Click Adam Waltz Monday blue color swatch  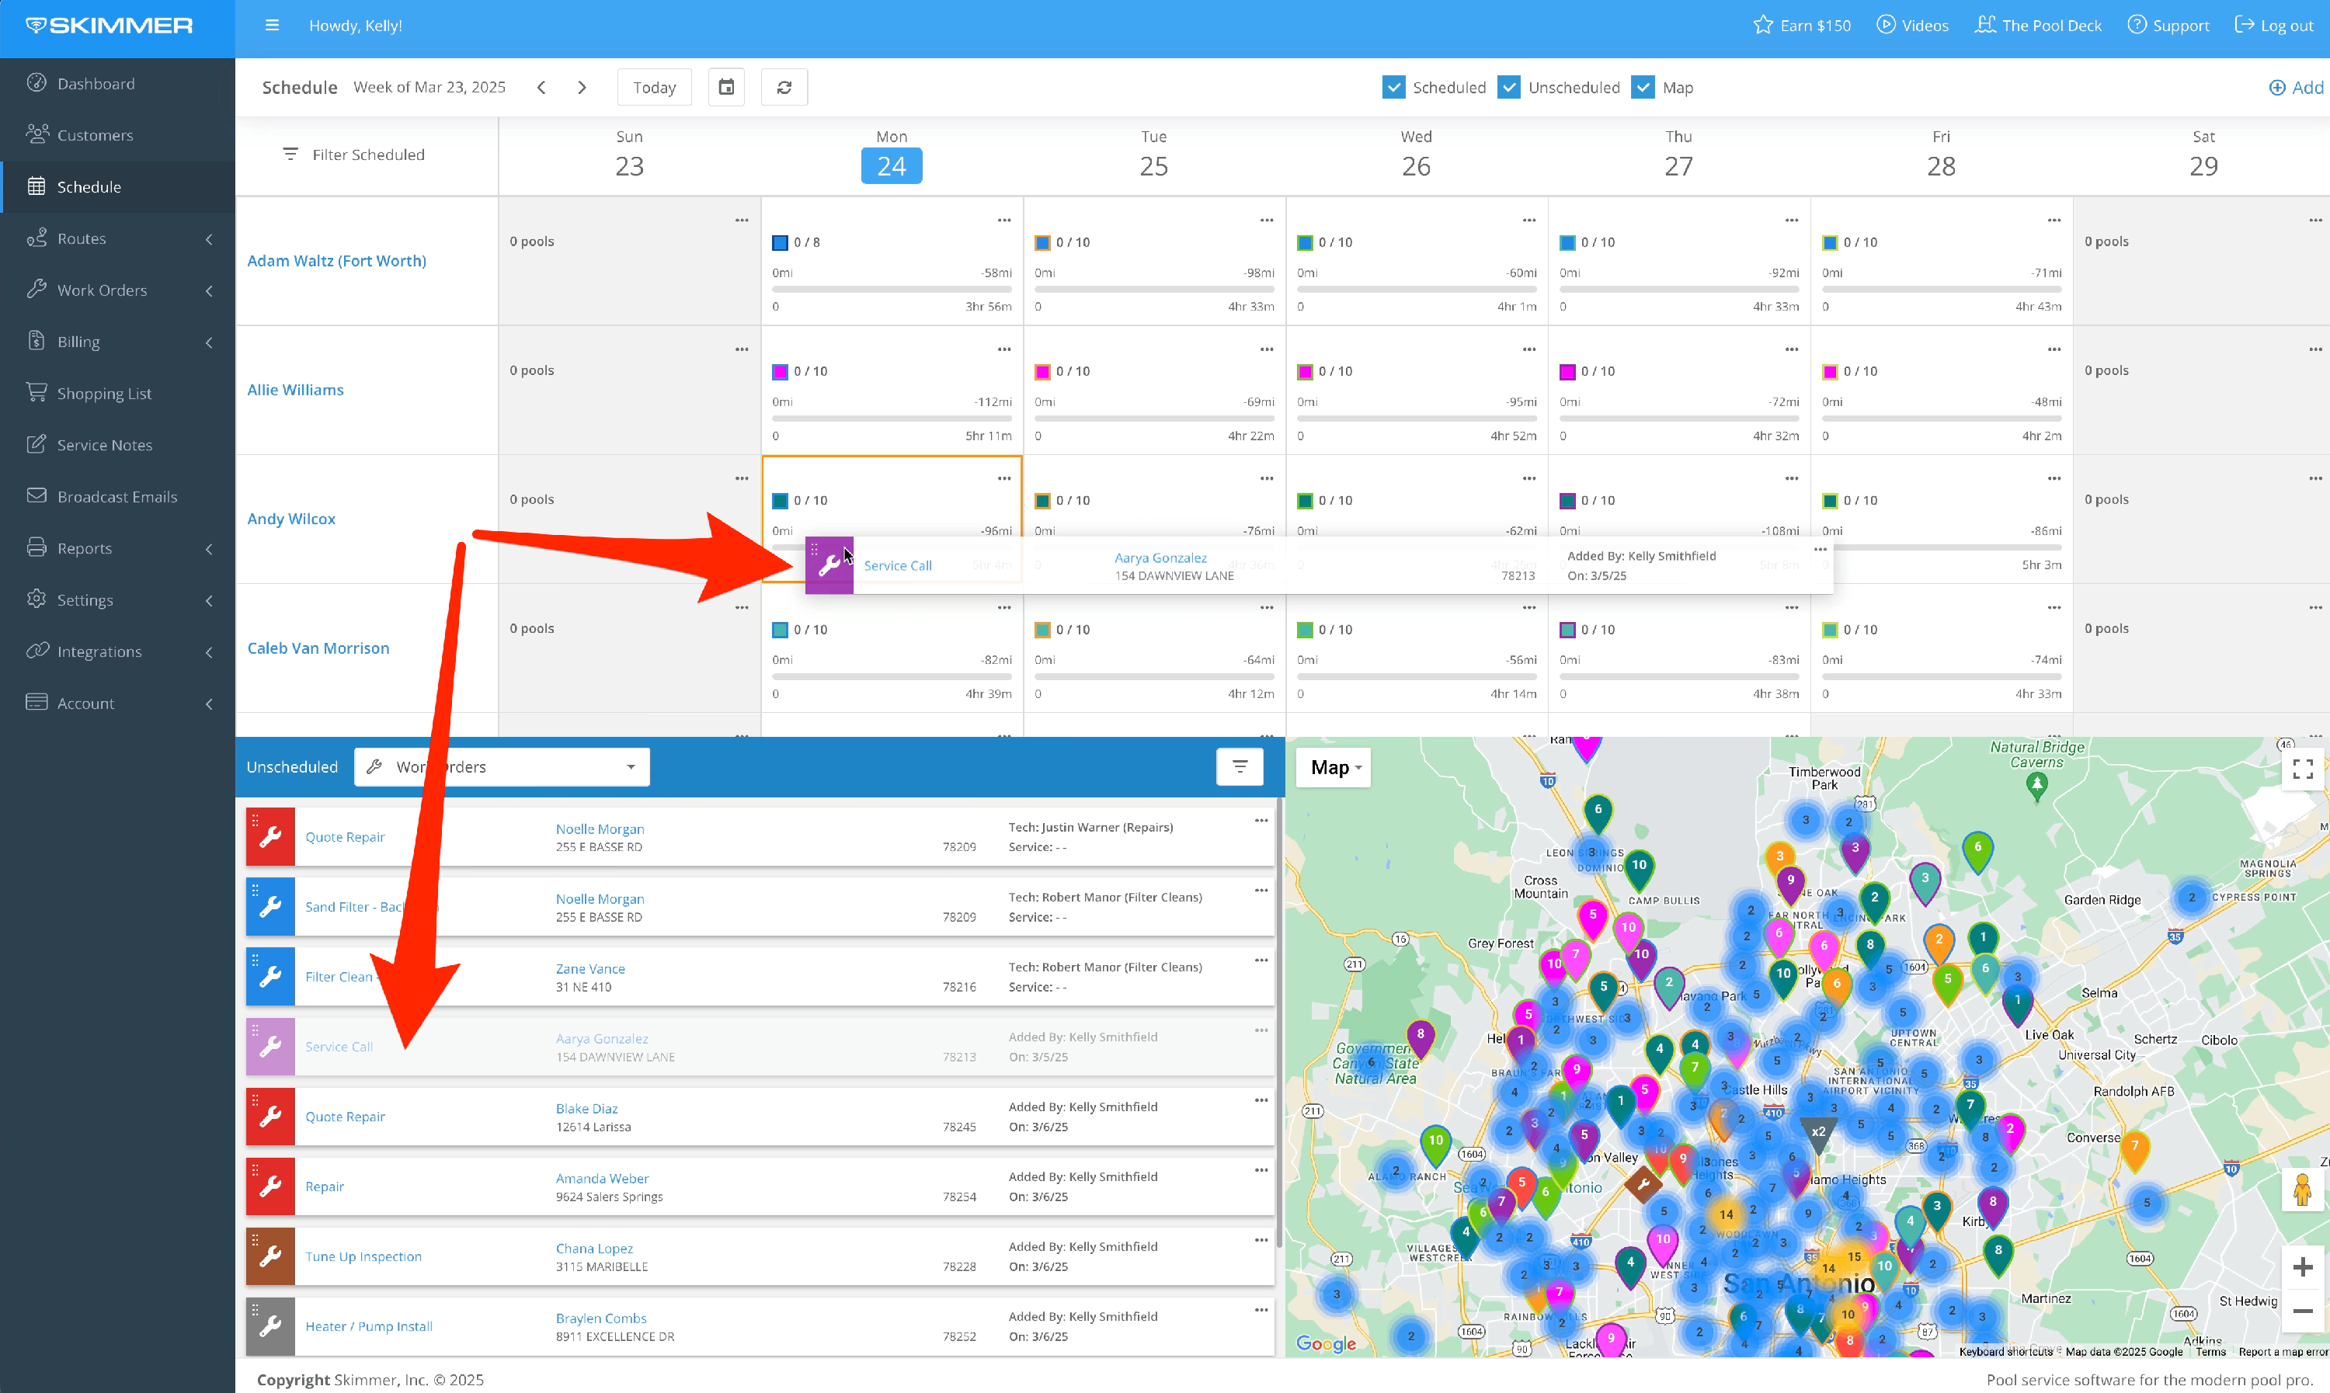(x=779, y=243)
